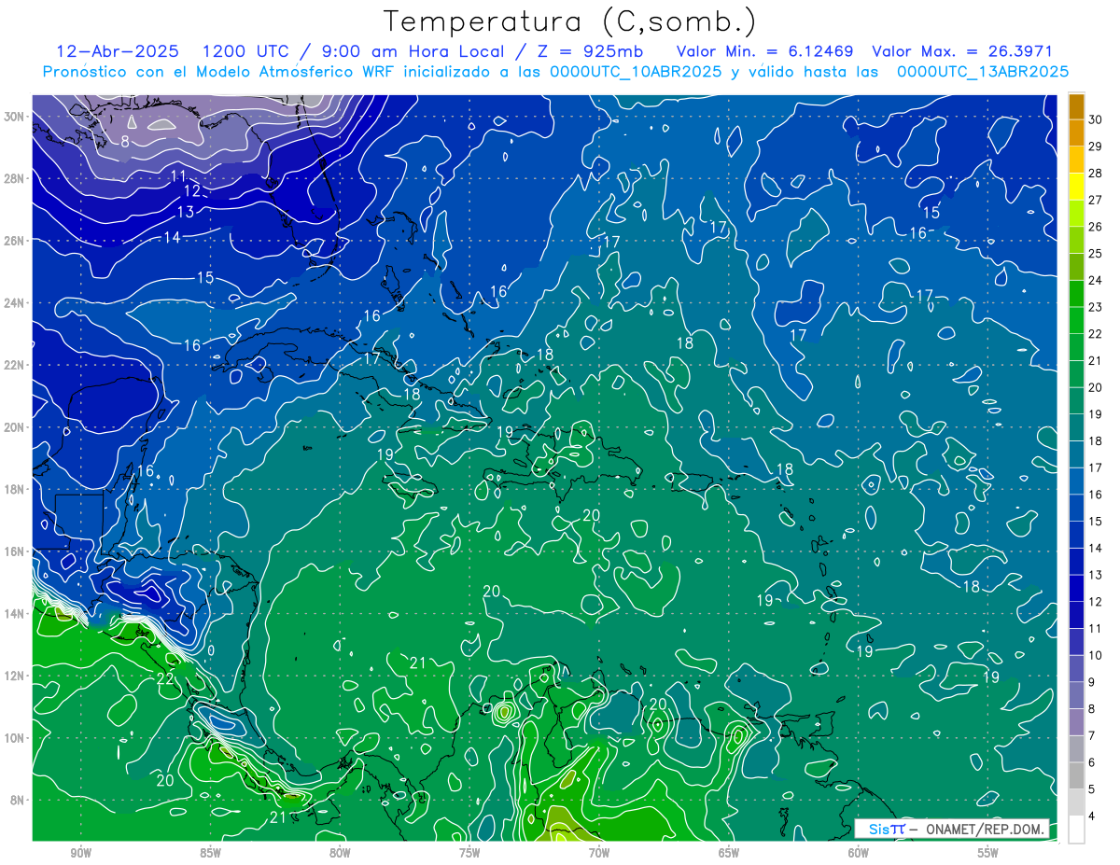
Task: Click the legend band between 19 and 20
Action: click(x=1076, y=400)
